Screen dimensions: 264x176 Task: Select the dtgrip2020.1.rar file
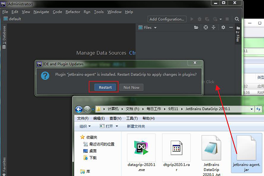click(176, 153)
